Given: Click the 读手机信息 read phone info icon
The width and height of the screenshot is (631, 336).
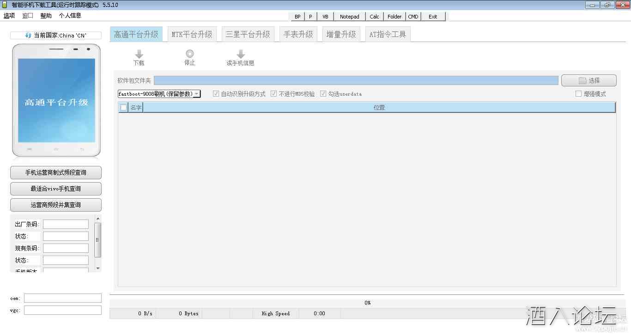Looking at the screenshot, I should (240, 54).
